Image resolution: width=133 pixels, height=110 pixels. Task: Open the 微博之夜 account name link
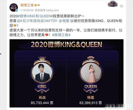[27, 5]
